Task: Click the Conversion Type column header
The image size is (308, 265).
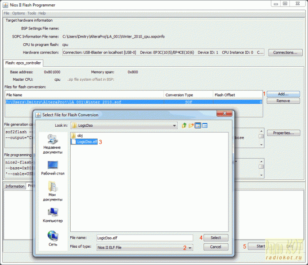Action: click(188, 95)
